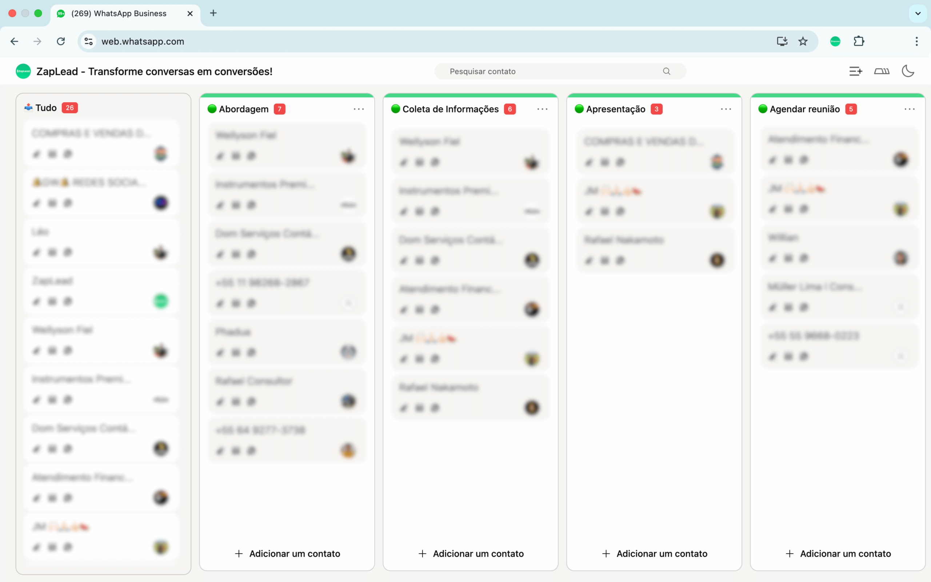Image resolution: width=931 pixels, height=582 pixels.
Task: Select the WhatsApp Business browser tab
Action: tap(119, 13)
